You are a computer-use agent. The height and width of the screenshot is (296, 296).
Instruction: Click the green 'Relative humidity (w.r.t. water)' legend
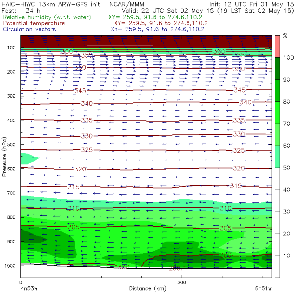(x=47, y=17)
